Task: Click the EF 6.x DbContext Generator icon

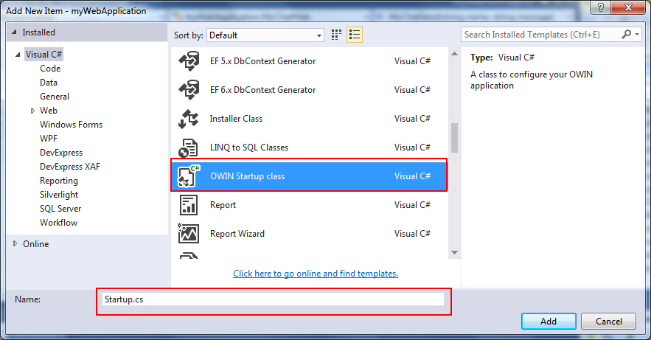Action: 189,90
